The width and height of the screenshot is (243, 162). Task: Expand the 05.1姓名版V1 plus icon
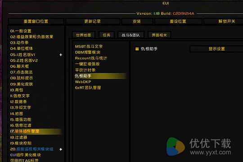(x=61, y=55)
